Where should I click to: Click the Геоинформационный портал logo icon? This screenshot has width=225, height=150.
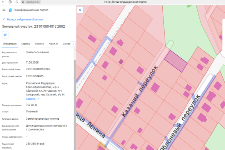point(10,10)
